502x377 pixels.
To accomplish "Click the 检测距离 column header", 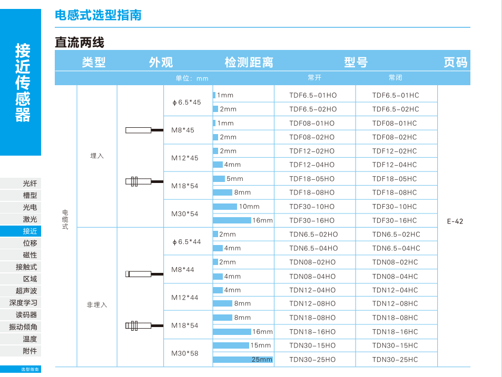I will 249,63.
